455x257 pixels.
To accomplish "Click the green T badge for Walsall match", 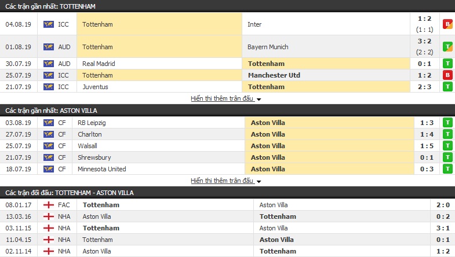I will [447, 146].
